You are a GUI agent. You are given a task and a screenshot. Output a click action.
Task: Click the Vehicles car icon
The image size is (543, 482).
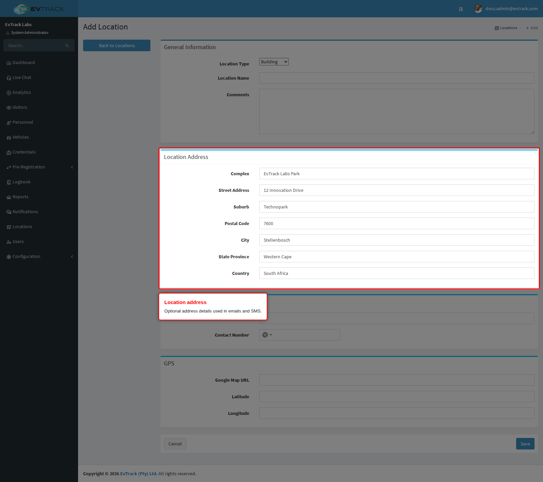[x=9, y=138]
